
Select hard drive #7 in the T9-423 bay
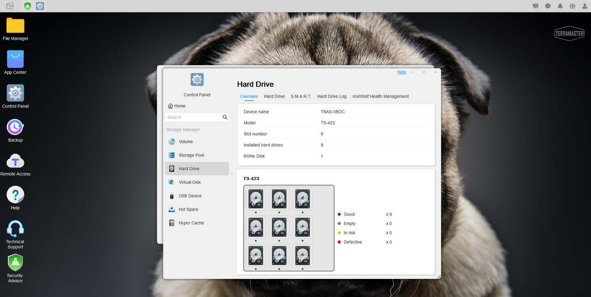click(x=256, y=255)
